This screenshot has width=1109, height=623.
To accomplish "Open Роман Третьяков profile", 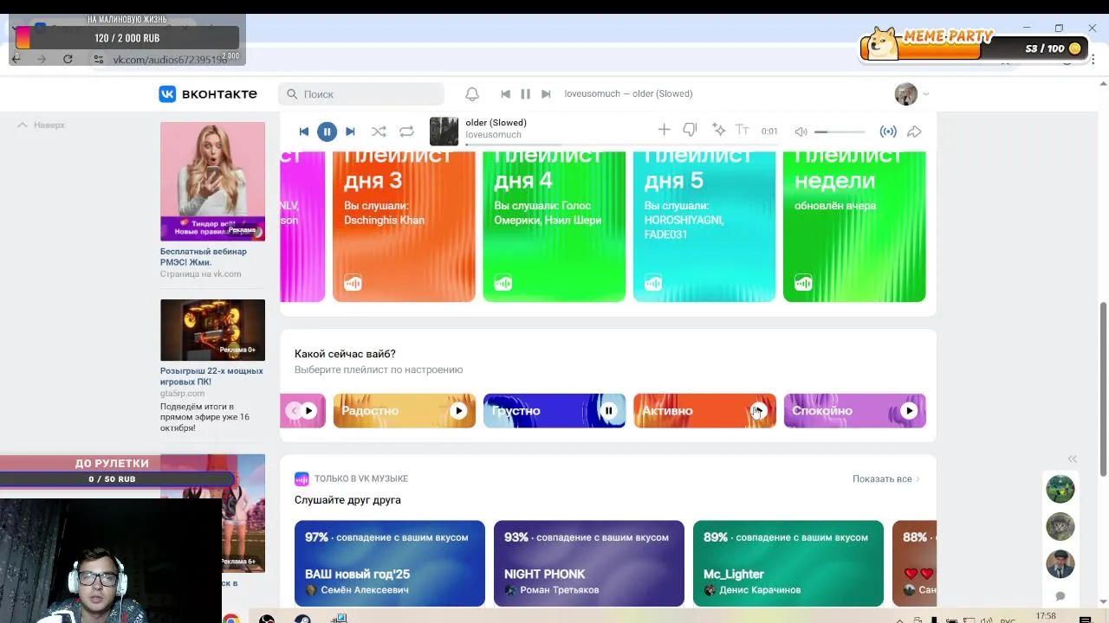I will [559, 590].
